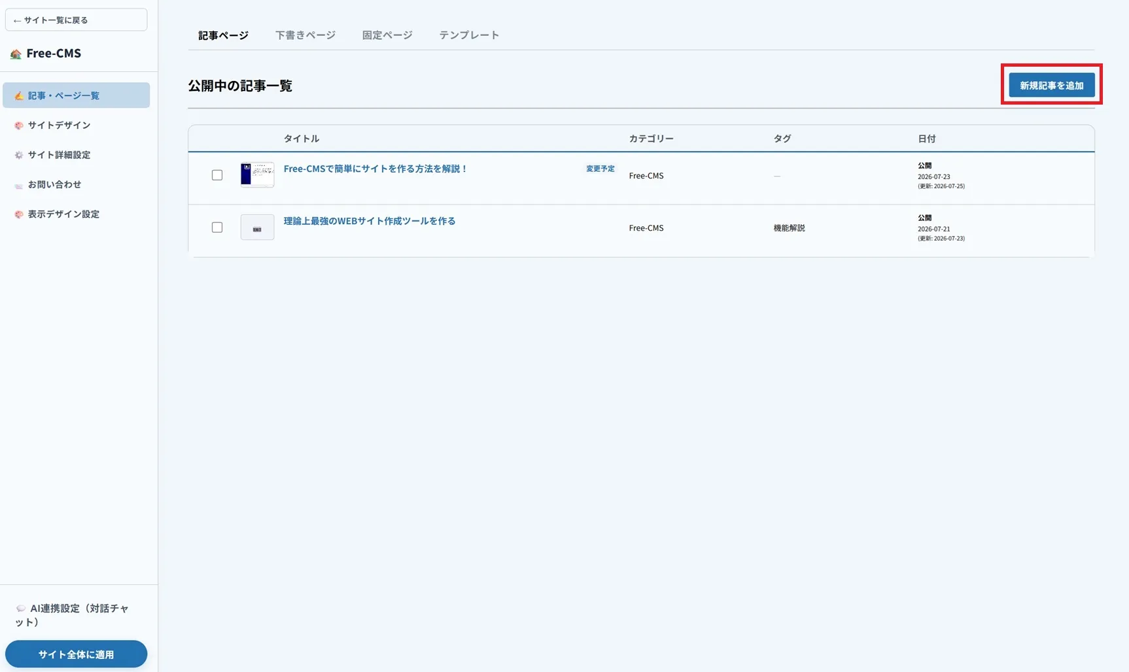Open the article Free-CMSで簡単にサイトを作る方法を解説！
1129x672 pixels.
[x=375, y=169]
